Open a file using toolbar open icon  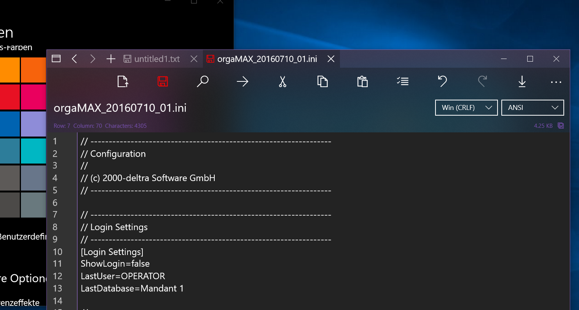coord(123,81)
